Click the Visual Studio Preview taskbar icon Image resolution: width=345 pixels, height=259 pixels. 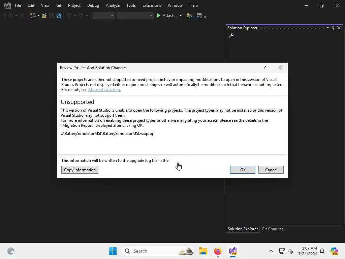click(x=232, y=251)
